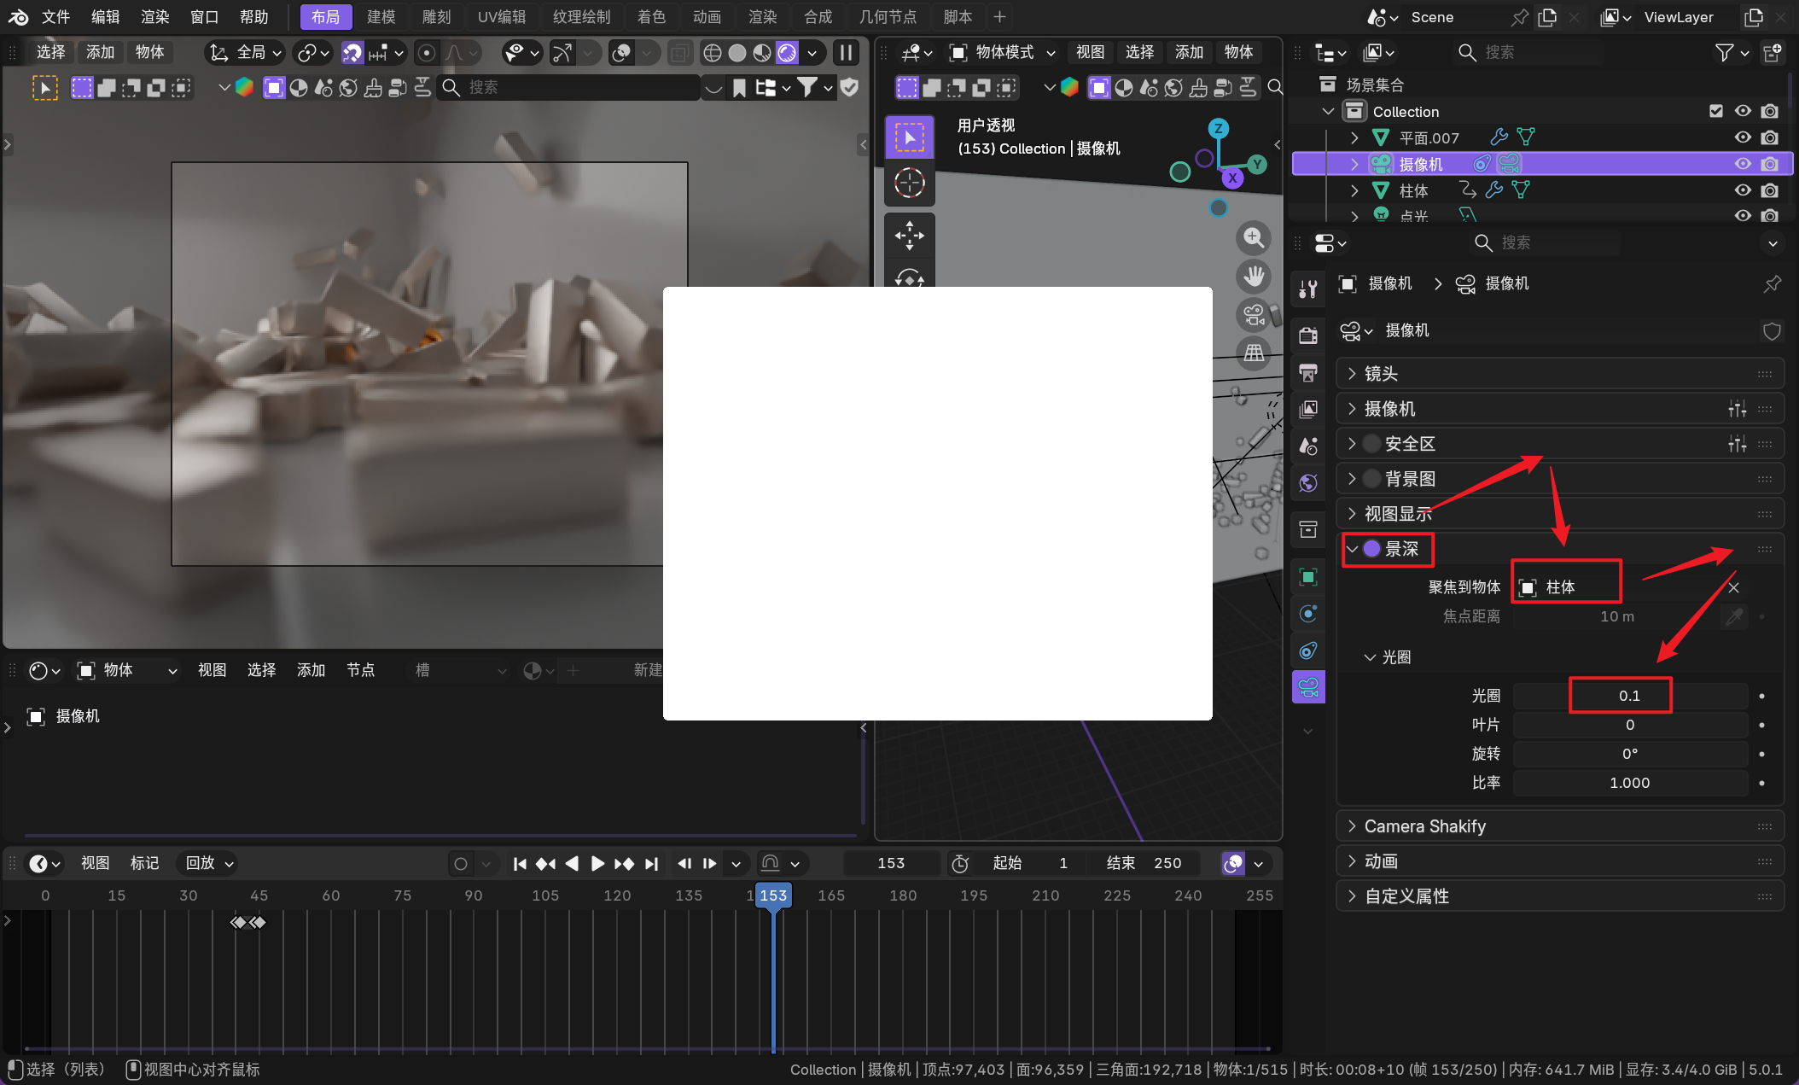This screenshot has height=1085, width=1799.
Task: Open the World properties tab icon
Action: coord(1308,483)
